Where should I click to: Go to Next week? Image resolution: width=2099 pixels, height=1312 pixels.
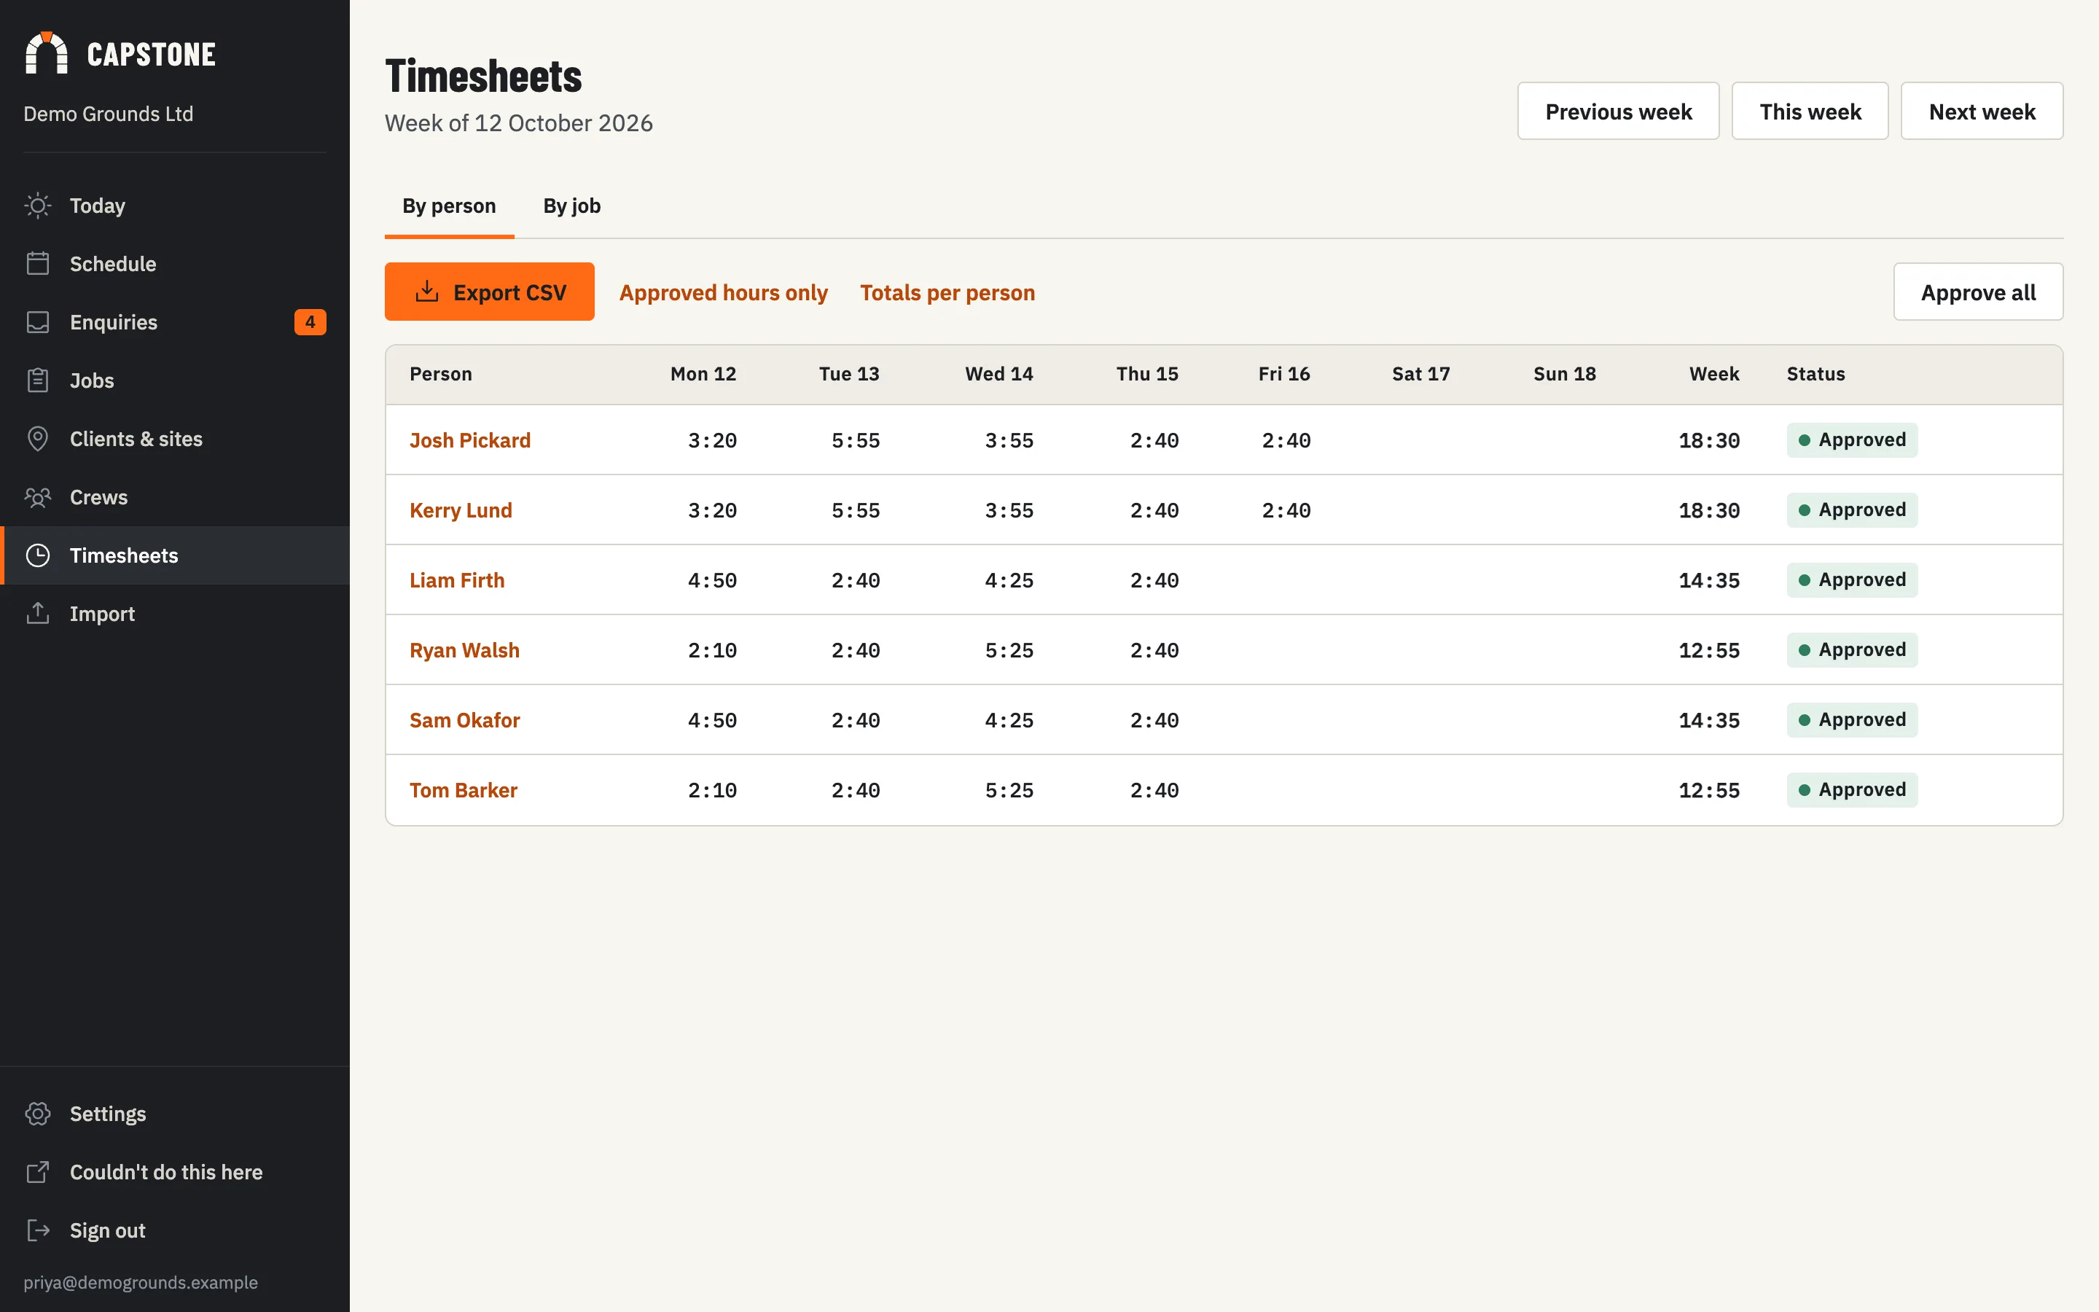pos(1981,111)
